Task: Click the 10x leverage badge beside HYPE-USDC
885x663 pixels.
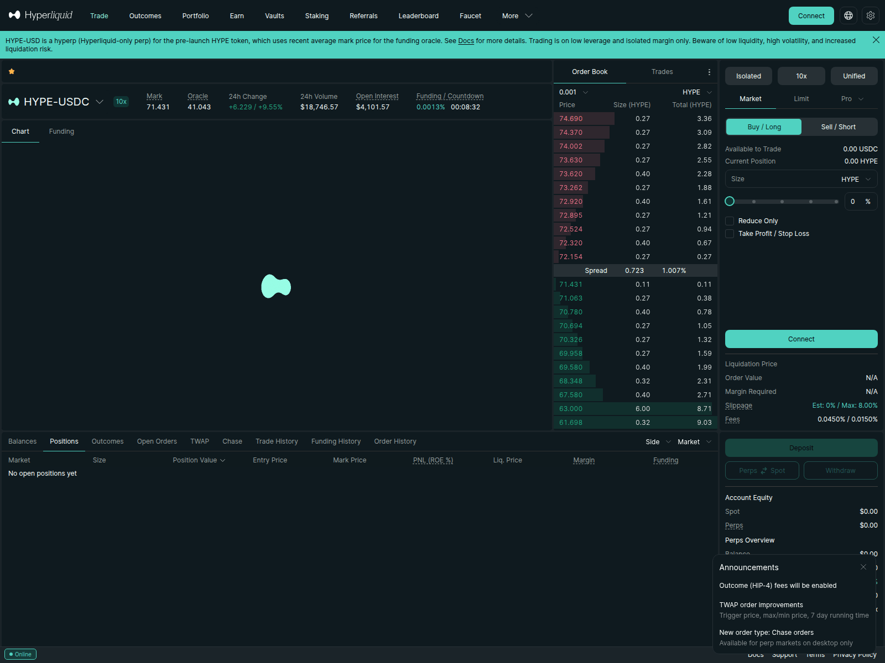Action: [x=121, y=102]
